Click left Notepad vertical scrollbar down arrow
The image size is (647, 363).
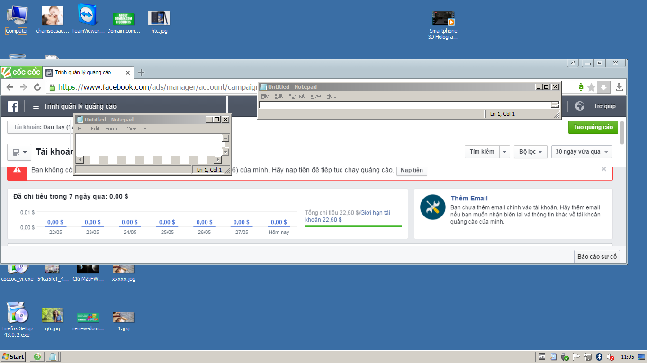click(225, 152)
